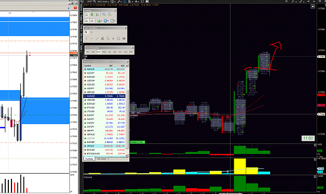
Task: Click Market Watch vertical scrollbar thumb
Action: pos(127,119)
